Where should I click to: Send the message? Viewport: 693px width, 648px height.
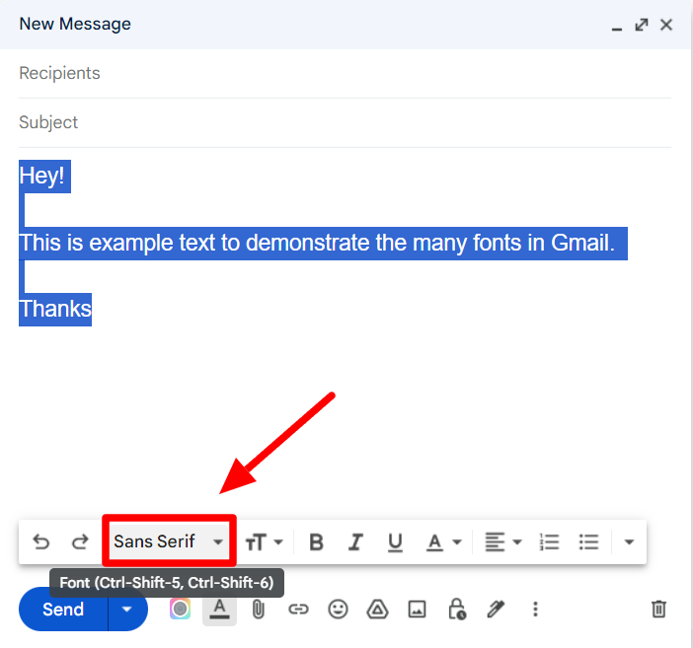tap(63, 610)
